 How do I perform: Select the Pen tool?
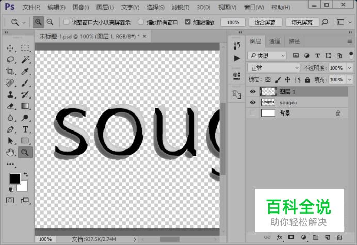[x=10, y=129]
